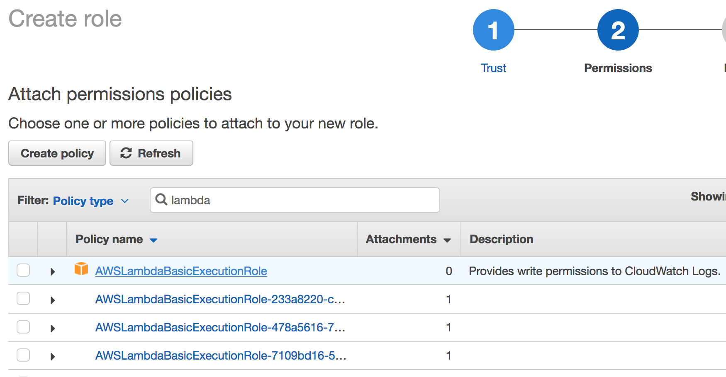Expand the AWSLambdaBasicExecutionRole-478a5616 row

click(53, 329)
